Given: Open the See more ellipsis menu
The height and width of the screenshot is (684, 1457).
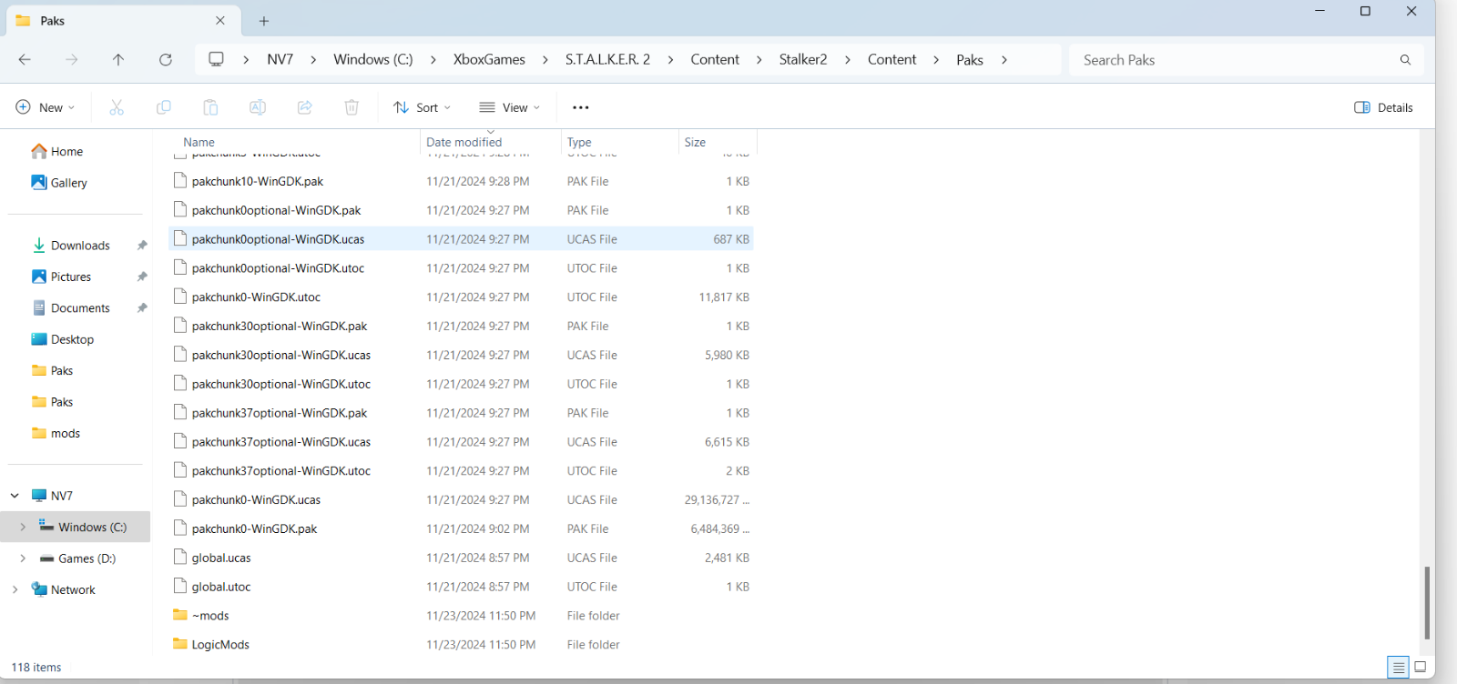Looking at the screenshot, I should (581, 107).
